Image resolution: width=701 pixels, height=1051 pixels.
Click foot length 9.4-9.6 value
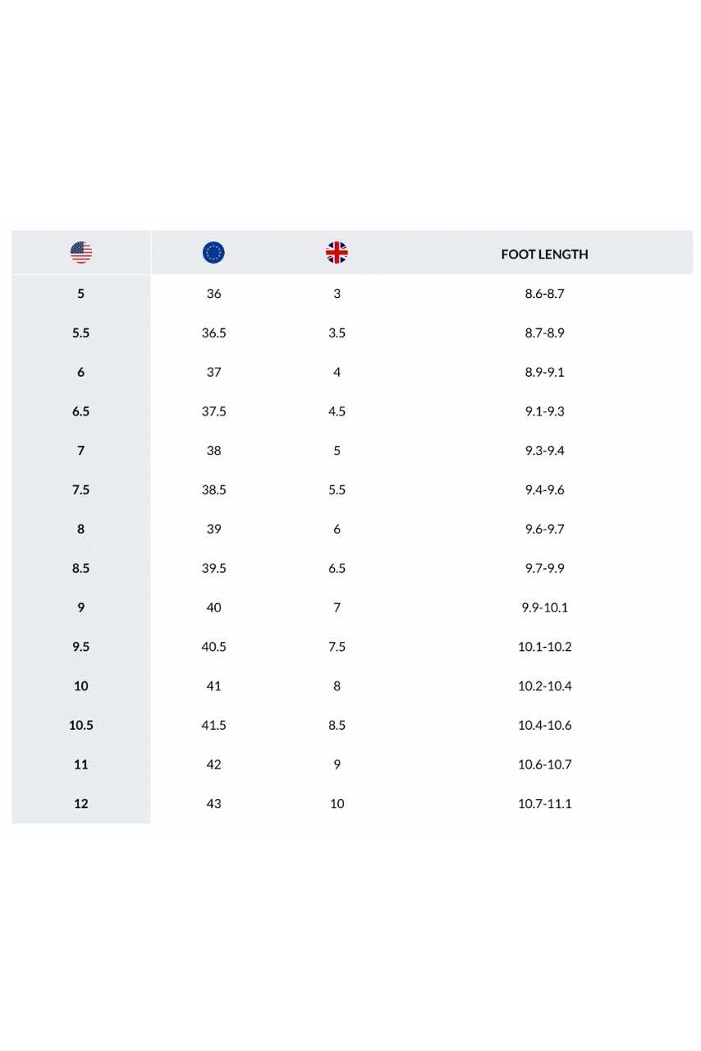point(544,490)
